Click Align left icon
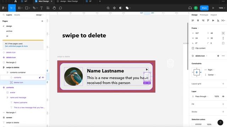The width and height of the screenshot is (227, 127). click(193, 20)
